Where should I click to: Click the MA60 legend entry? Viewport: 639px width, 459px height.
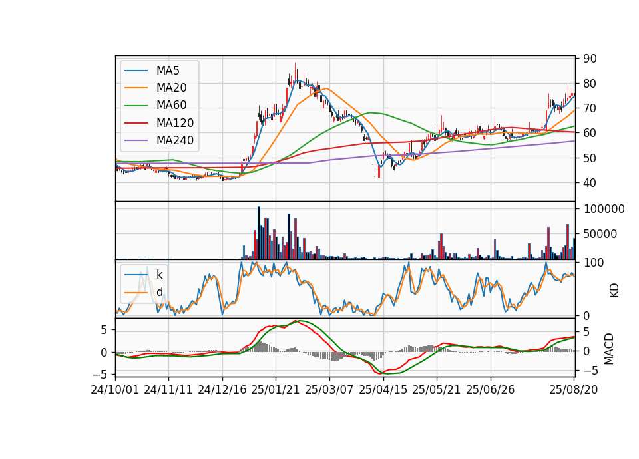[x=155, y=105]
